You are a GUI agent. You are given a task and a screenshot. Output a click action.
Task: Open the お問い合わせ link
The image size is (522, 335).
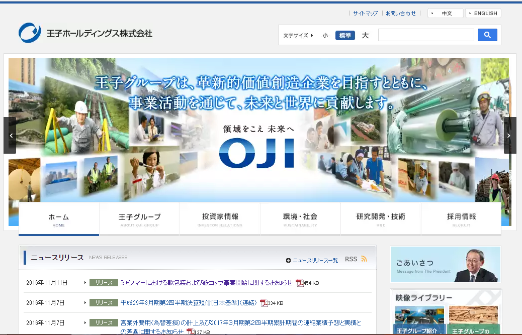(401, 13)
